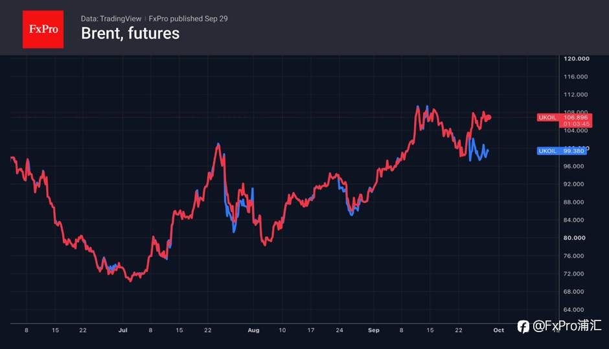The height and width of the screenshot is (349, 609).
Task: Click the 01:03:45 countdown timer tag
Action: tap(576, 124)
